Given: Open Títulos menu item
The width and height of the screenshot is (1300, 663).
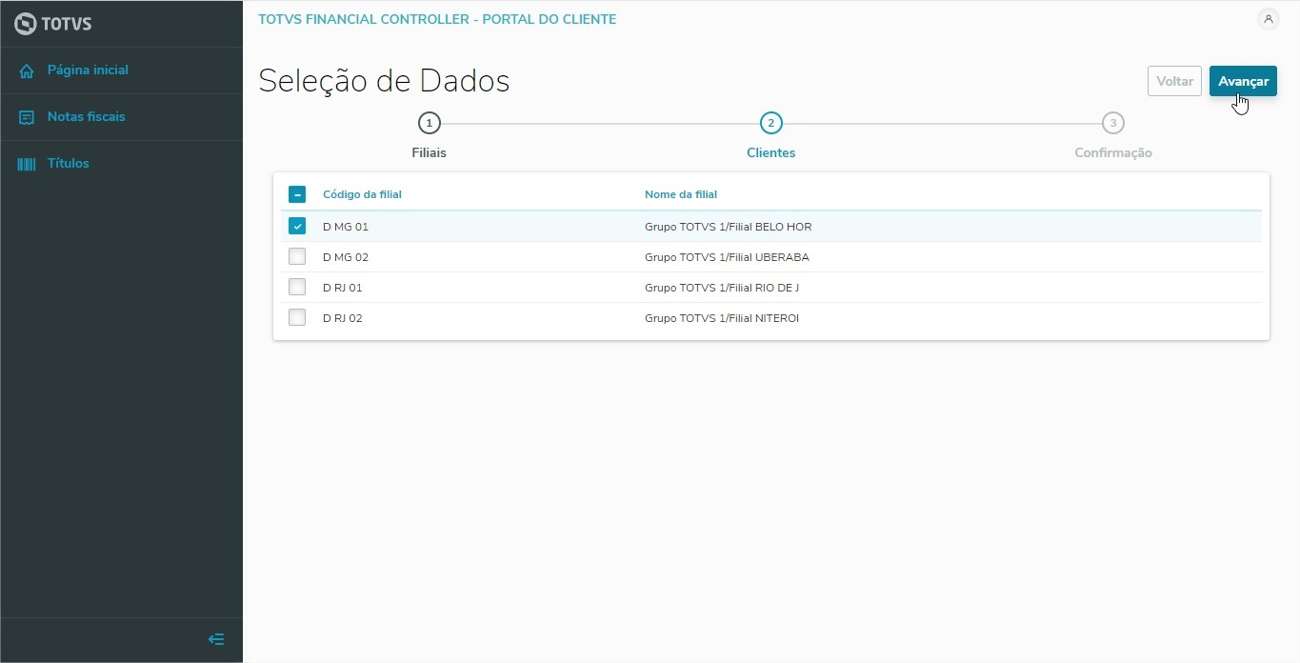Looking at the screenshot, I should [69, 164].
